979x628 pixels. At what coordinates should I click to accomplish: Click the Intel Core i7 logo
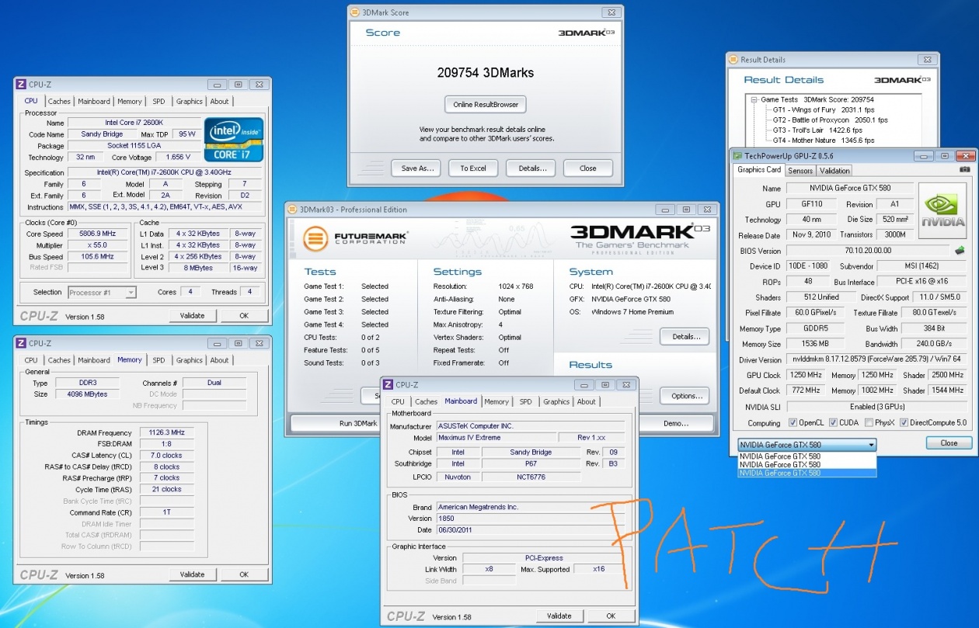234,140
